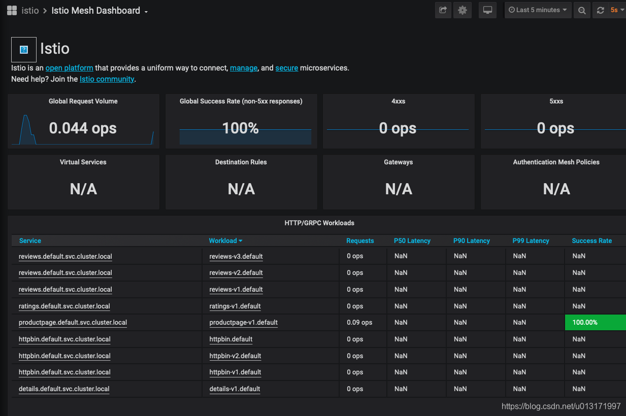Open the Istio community link
This screenshot has height=416, width=626.
(x=107, y=79)
